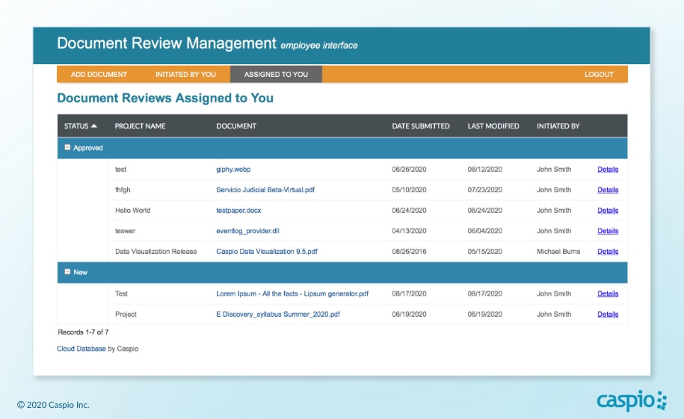Sort by the Status column arrow

point(94,126)
